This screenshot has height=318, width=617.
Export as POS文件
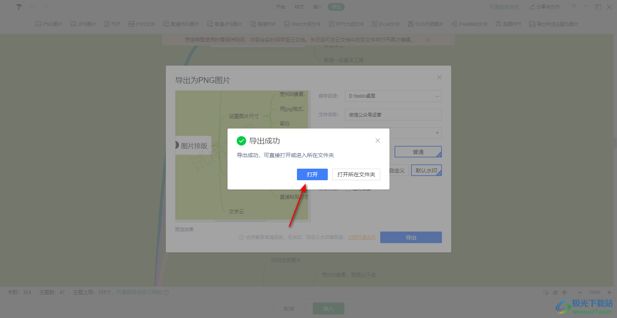click(142, 24)
